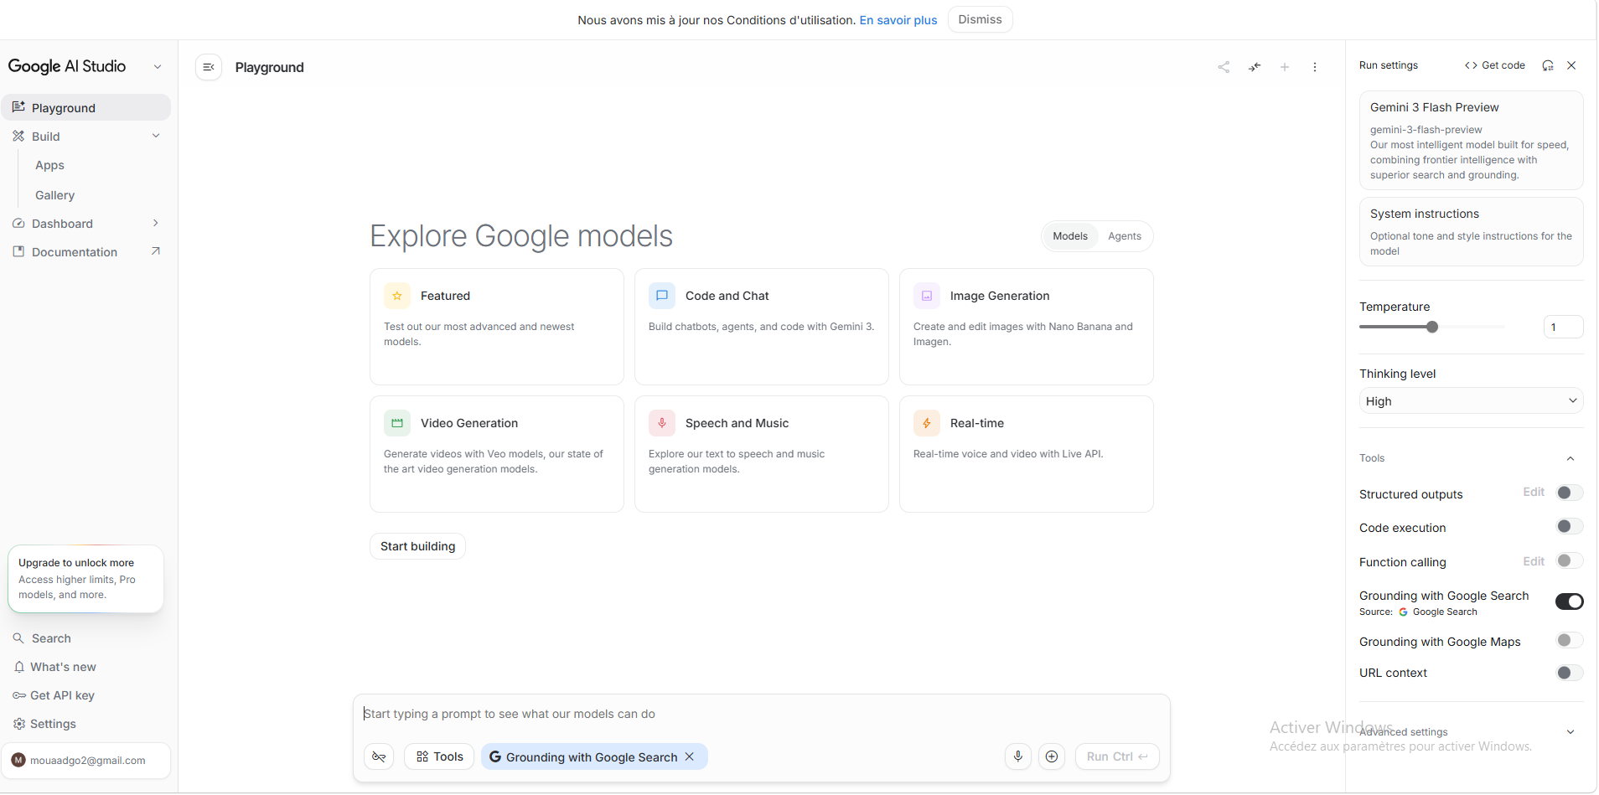Turn on the Code execution switch
The height and width of the screenshot is (795, 1599).
click(1569, 526)
